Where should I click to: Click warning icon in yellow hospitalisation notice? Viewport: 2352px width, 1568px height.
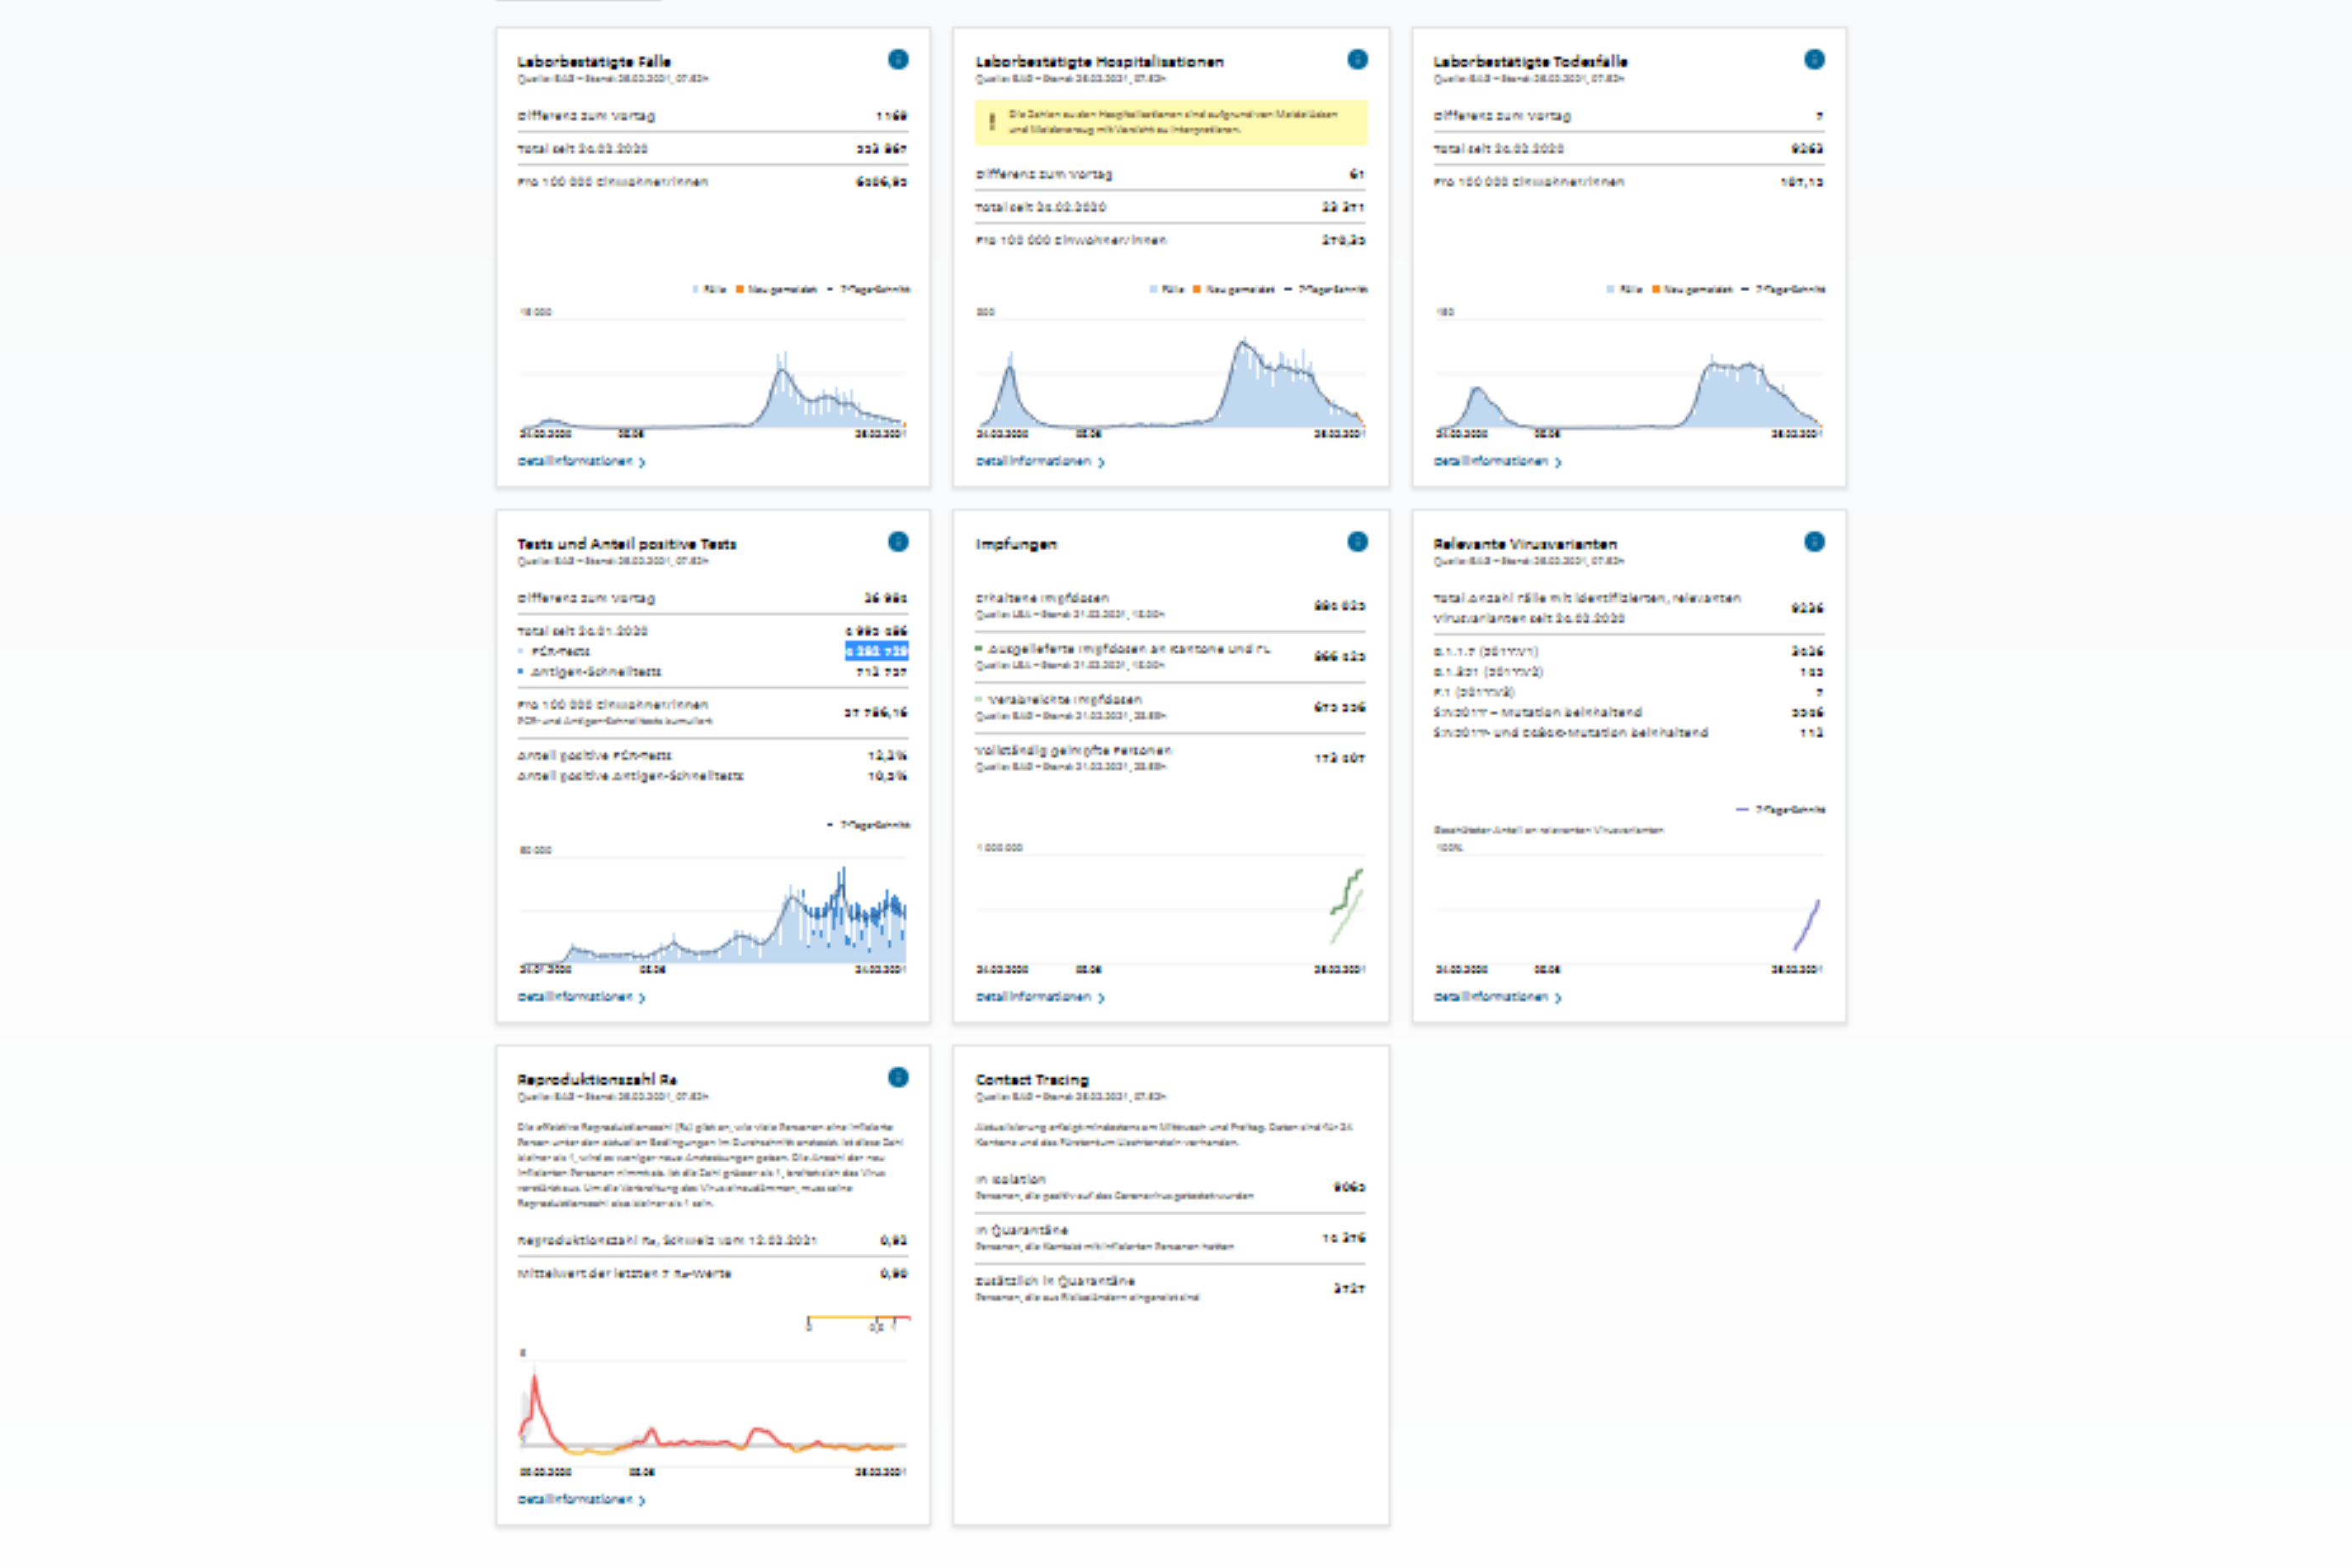[992, 122]
